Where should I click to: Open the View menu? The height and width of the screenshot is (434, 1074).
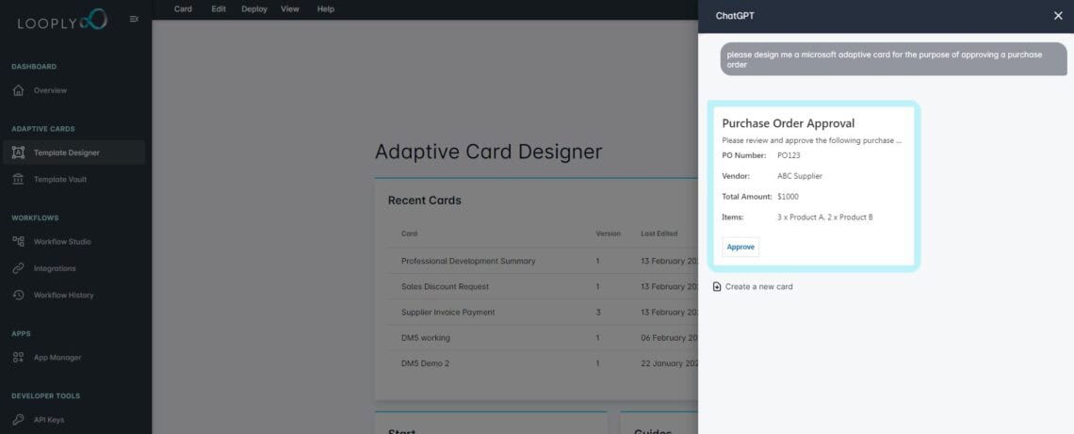point(290,8)
